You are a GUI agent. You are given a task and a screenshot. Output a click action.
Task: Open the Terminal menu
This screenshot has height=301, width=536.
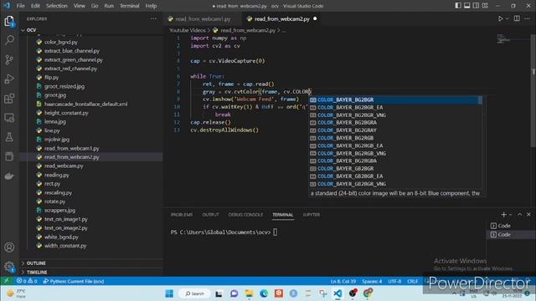130,6
